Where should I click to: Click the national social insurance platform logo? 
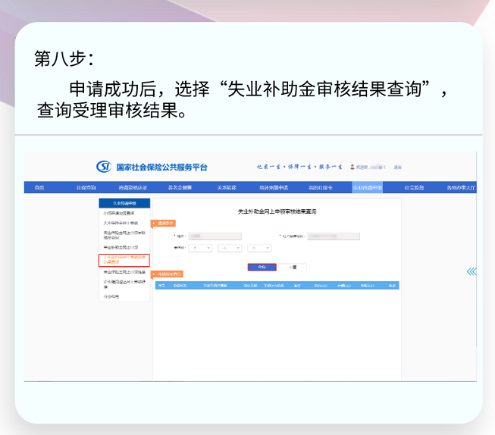coord(105,167)
